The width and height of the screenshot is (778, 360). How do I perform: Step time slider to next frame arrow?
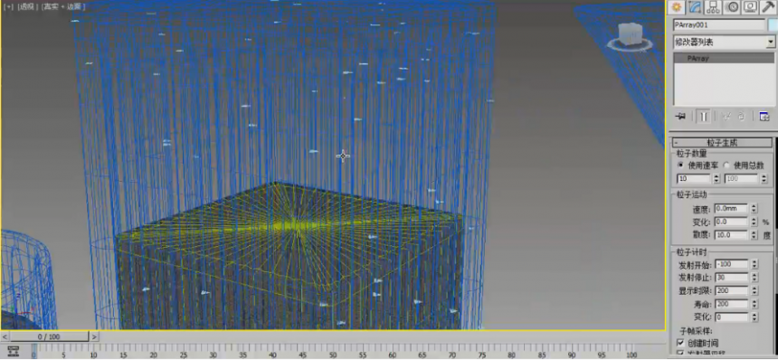[x=94, y=336]
